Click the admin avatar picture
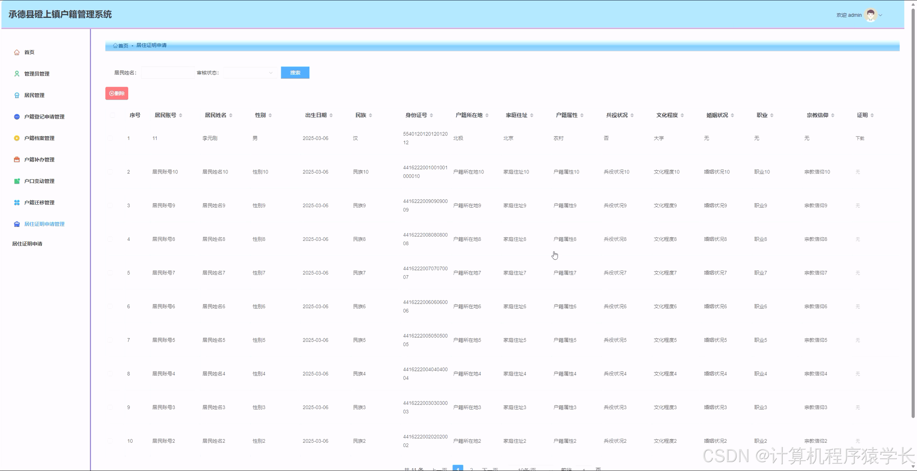 pos(870,15)
